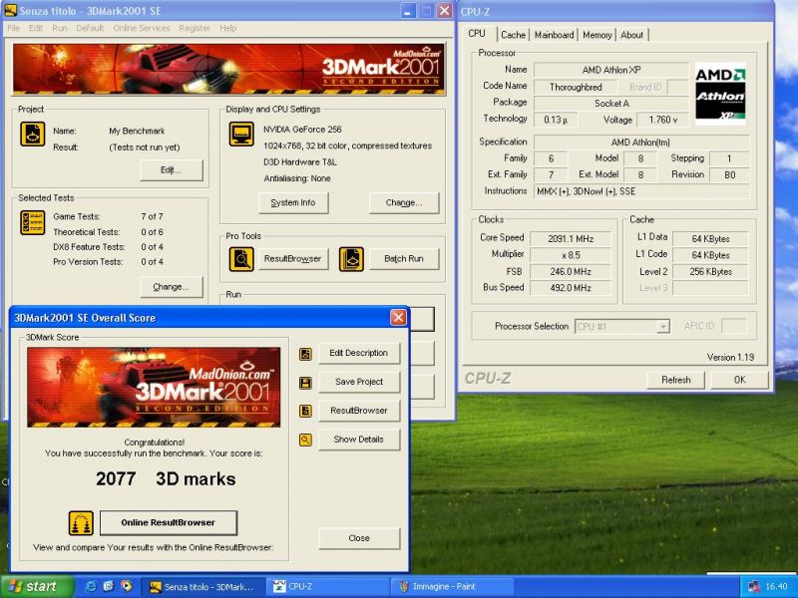Click the Batch Run icon in Pro Tools
The width and height of the screenshot is (798, 598).
click(351, 259)
